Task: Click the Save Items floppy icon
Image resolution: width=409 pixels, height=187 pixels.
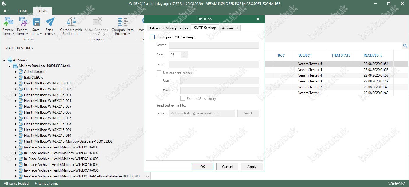Action: coord(36,22)
